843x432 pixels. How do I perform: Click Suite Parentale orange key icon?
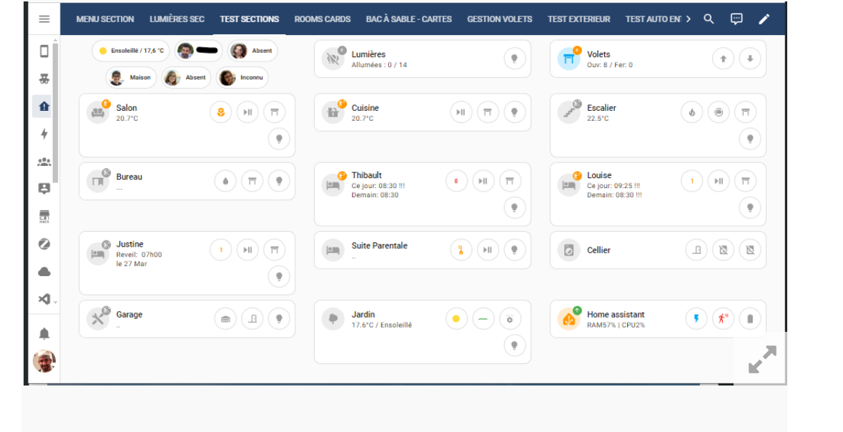(x=460, y=250)
